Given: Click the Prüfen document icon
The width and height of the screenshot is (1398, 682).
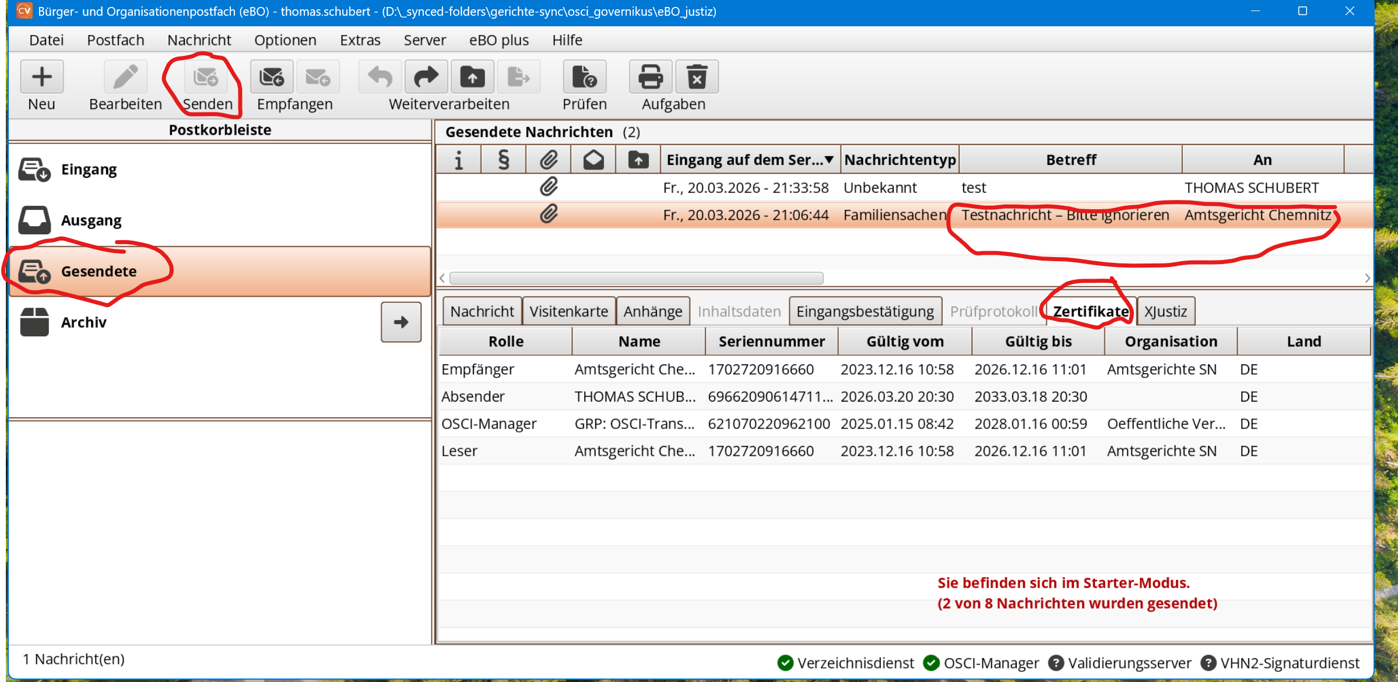Looking at the screenshot, I should coord(584,76).
